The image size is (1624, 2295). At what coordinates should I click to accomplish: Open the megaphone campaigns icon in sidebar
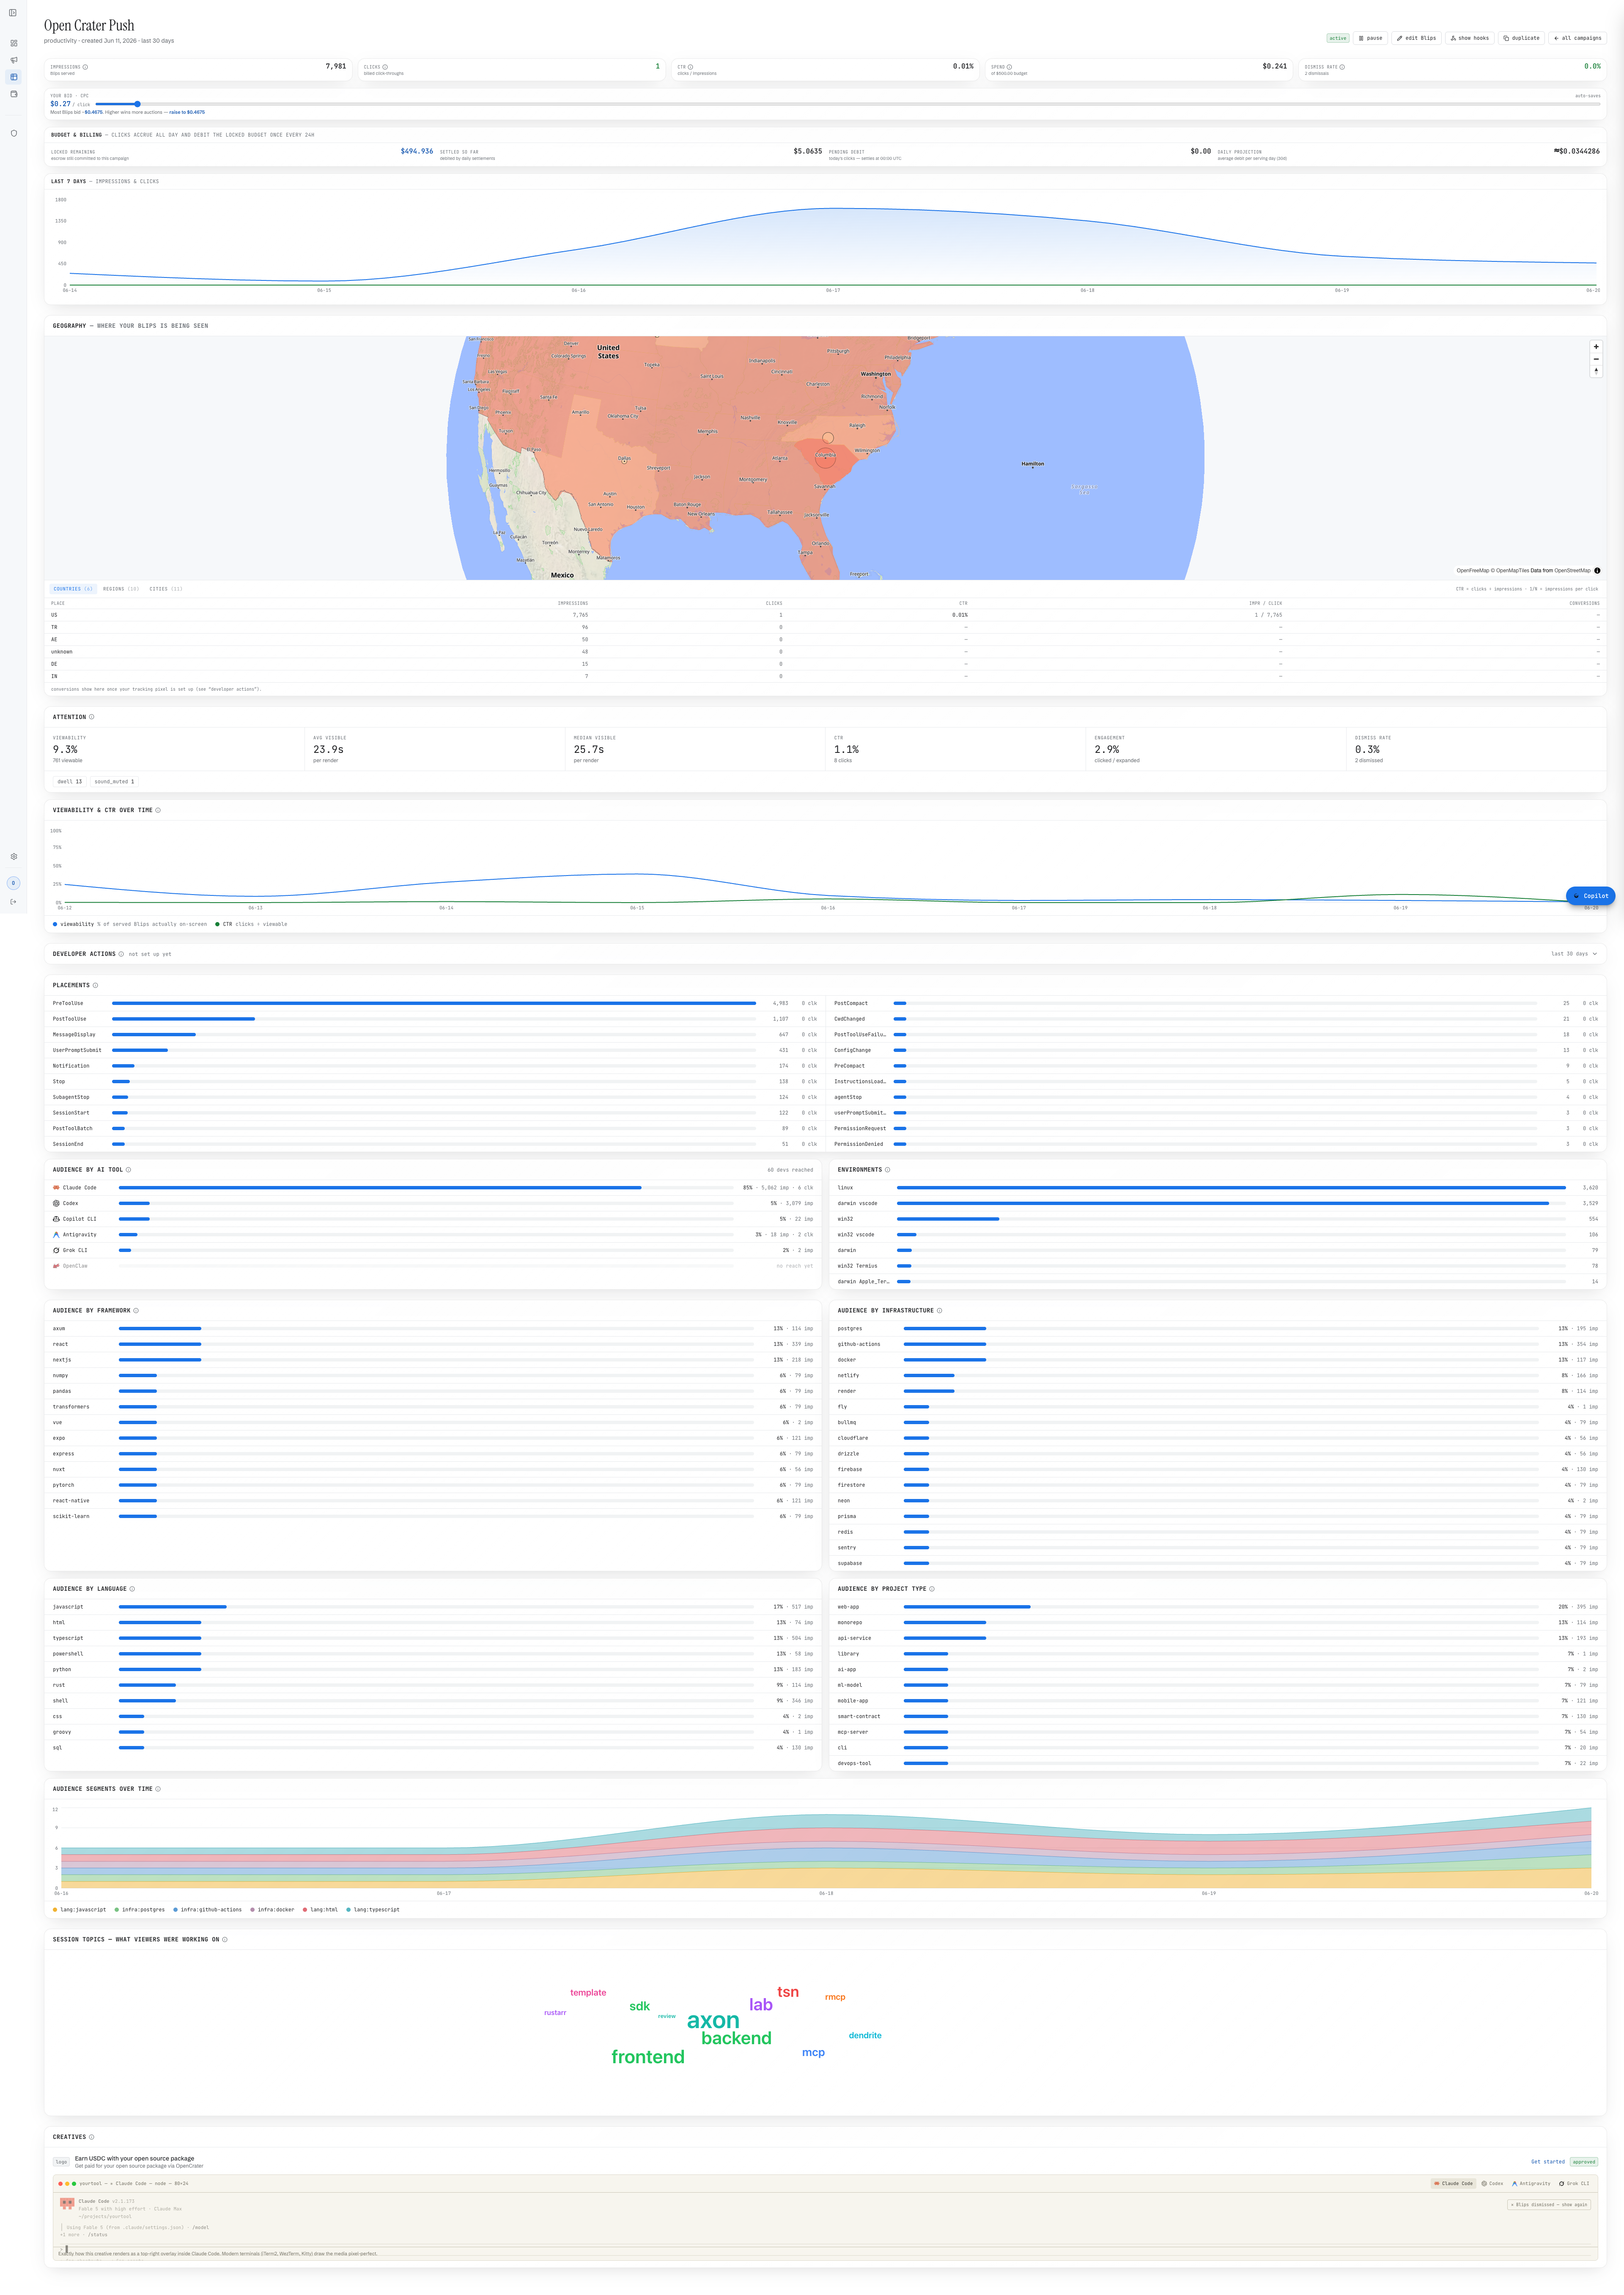(x=13, y=60)
